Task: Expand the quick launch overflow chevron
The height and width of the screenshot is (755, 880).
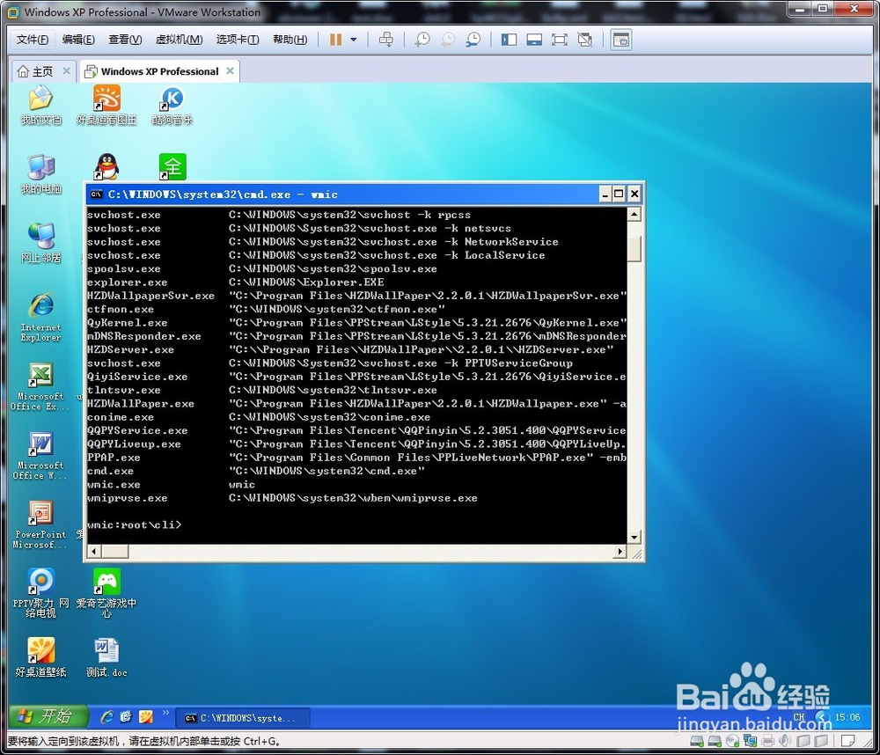Action: pyautogui.click(x=165, y=714)
